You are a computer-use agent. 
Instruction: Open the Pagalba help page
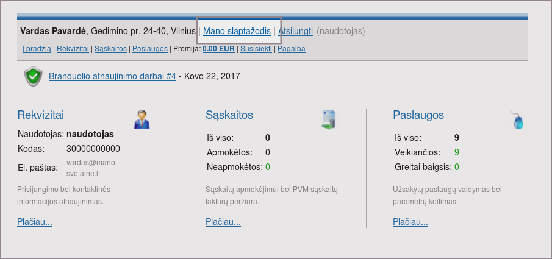click(x=292, y=48)
